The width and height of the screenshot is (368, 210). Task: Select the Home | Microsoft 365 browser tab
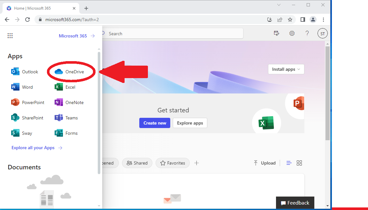[x=41, y=8]
